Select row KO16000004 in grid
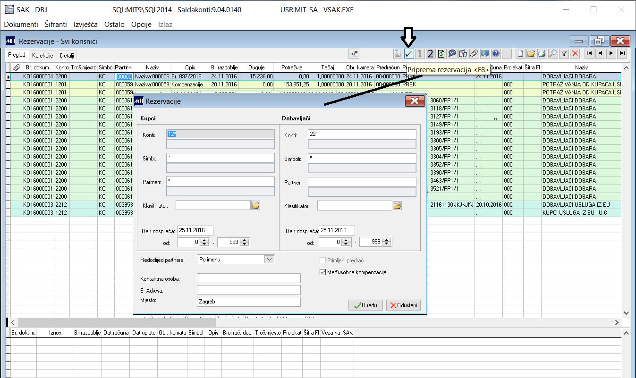 [316, 76]
